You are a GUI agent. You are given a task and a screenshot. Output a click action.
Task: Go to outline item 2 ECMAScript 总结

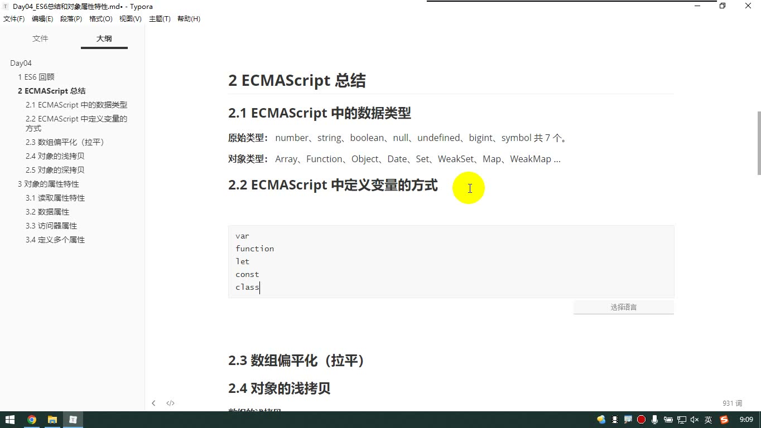click(x=52, y=91)
